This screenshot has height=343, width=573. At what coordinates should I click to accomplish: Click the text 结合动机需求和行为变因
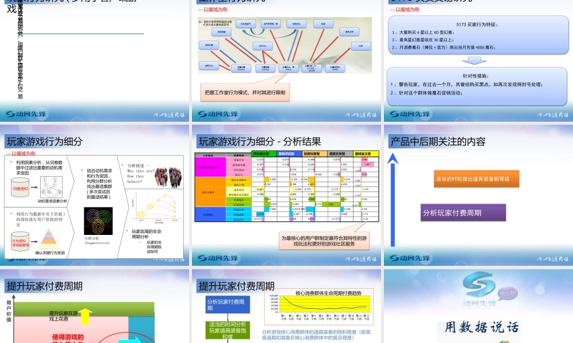click(x=99, y=173)
